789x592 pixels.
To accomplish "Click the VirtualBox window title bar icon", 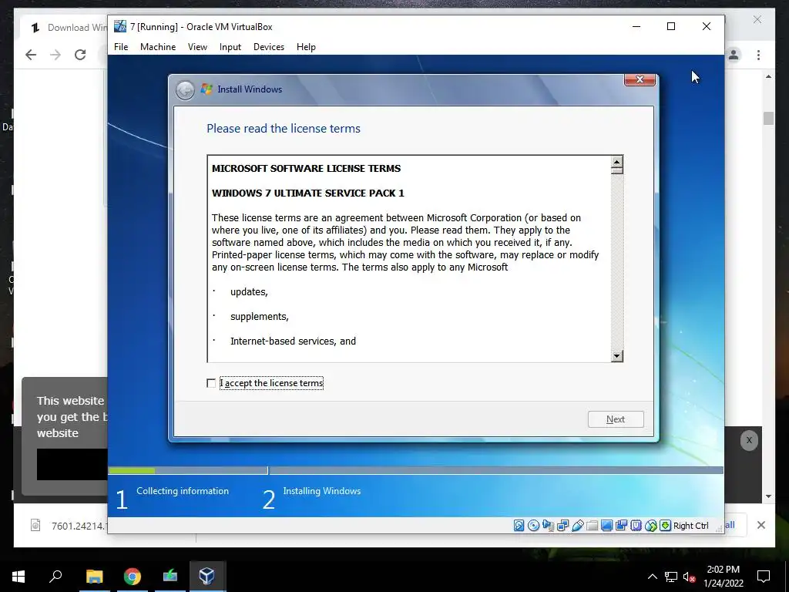I will pyautogui.click(x=120, y=26).
